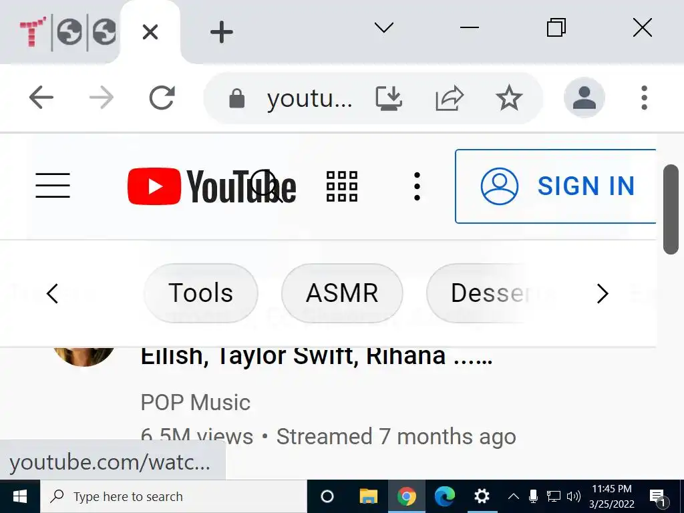684x513 pixels.
Task: Focus the address bar showing youtu...
Action: point(309,99)
